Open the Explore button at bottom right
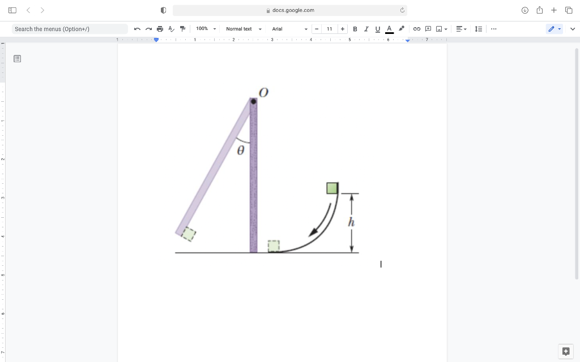This screenshot has width=580, height=362. (x=566, y=351)
